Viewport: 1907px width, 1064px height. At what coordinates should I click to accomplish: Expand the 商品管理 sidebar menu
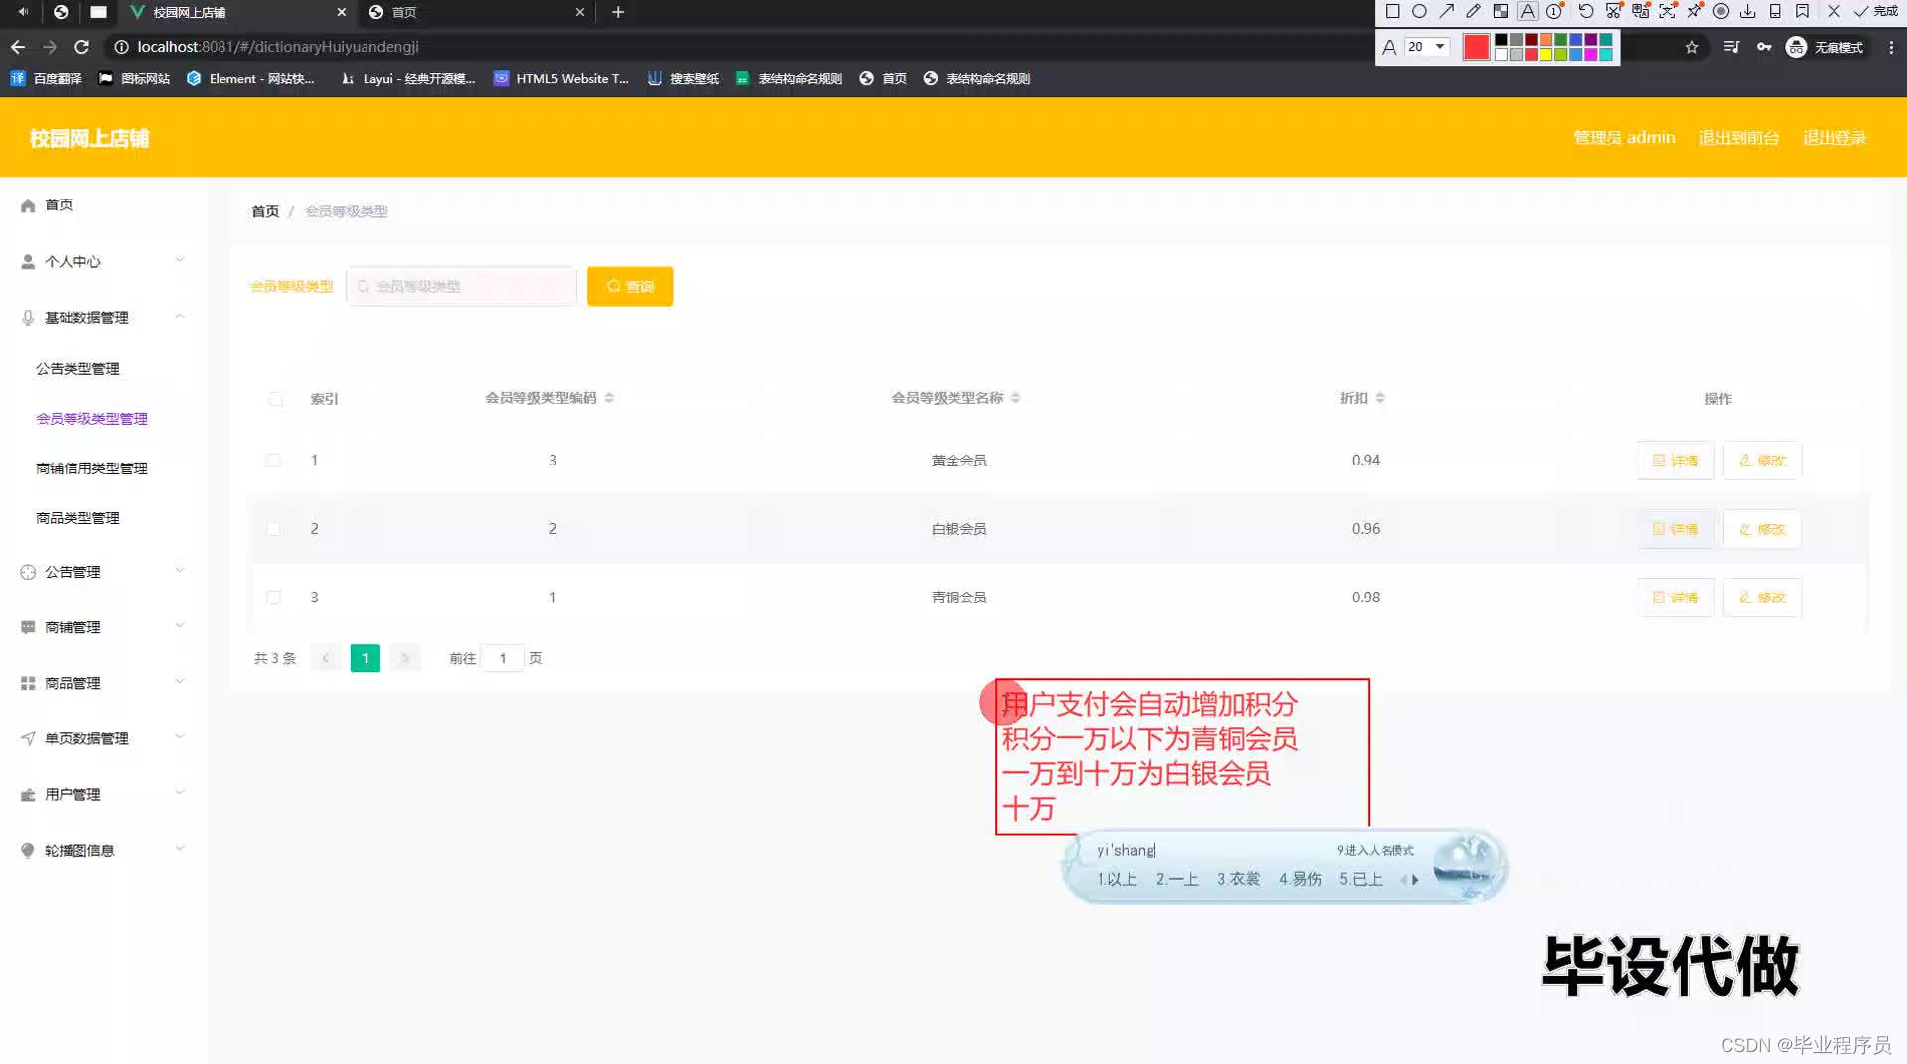(x=103, y=683)
